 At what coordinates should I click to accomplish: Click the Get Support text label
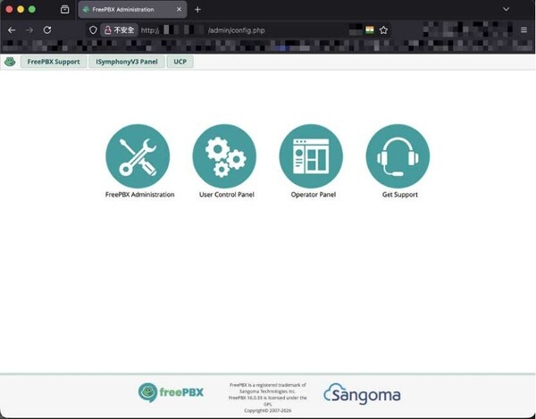[x=400, y=195]
